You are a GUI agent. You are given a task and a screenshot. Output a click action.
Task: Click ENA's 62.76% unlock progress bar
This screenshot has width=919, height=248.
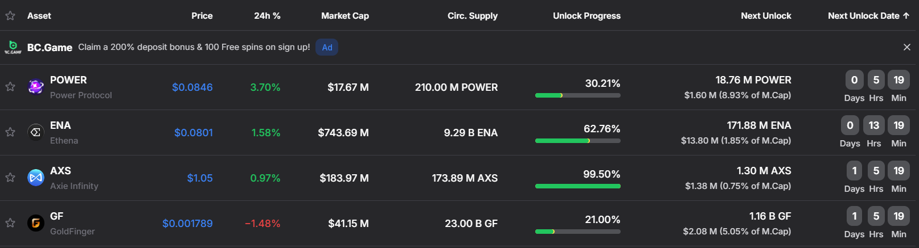[x=577, y=141]
